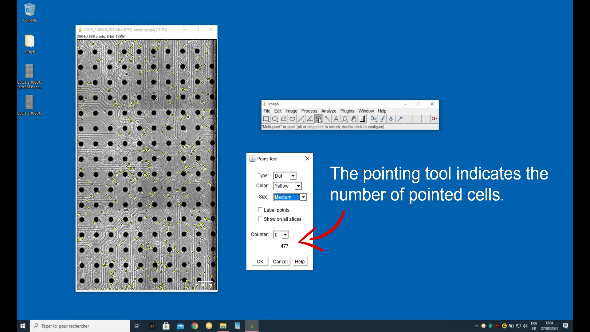Choose the Freehand selection tool
Screen dimensions: 590x332
click(x=292, y=119)
